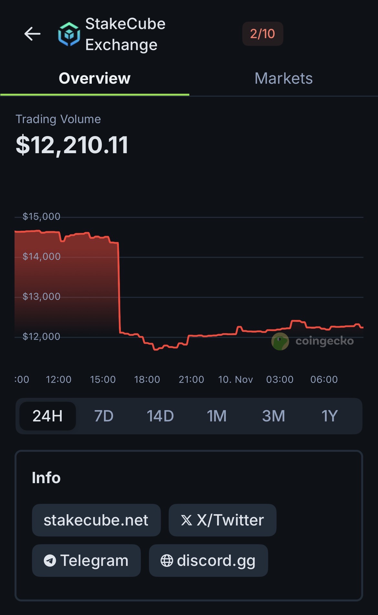Click the Telegram paper plane icon
The height and width of the screenshot is (615, 378).
coord(50,561)
